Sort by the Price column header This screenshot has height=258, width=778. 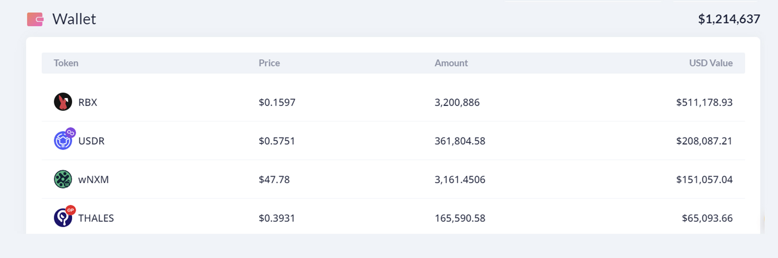click(x=269, y=63)
